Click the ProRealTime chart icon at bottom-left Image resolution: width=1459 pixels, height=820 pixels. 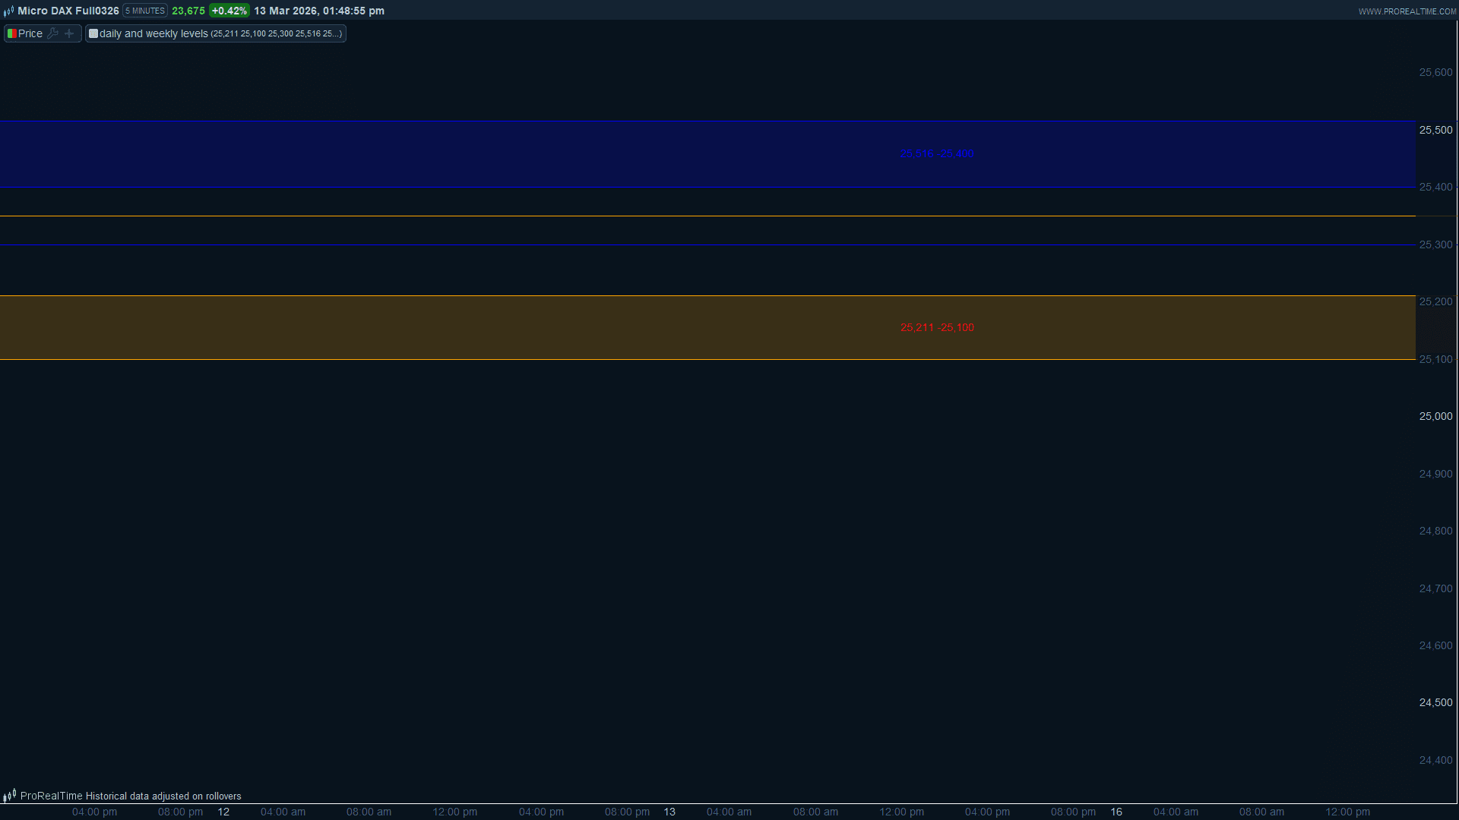pyautogui.click(x=9, y=796)
